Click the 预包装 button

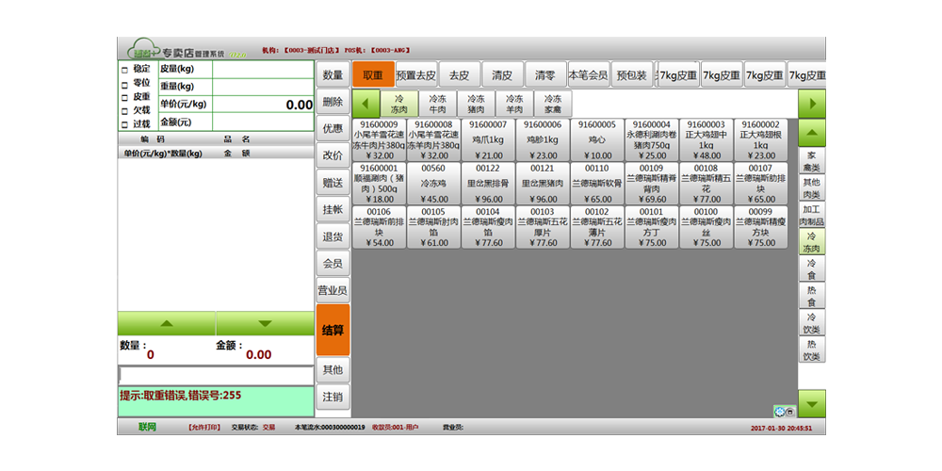(x=632, y=75)
